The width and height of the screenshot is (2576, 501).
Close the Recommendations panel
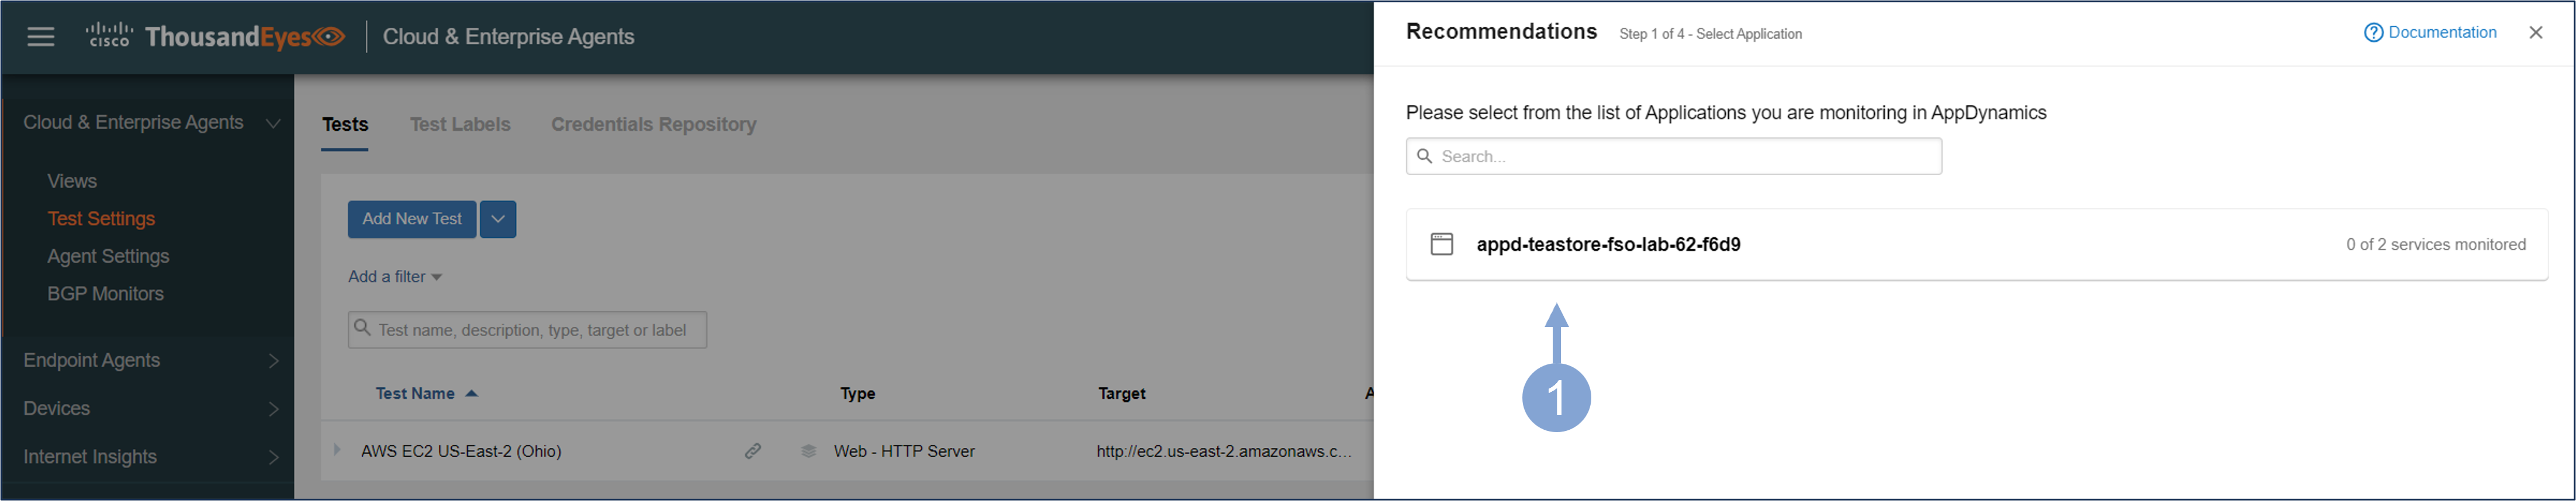(2535, 33)
